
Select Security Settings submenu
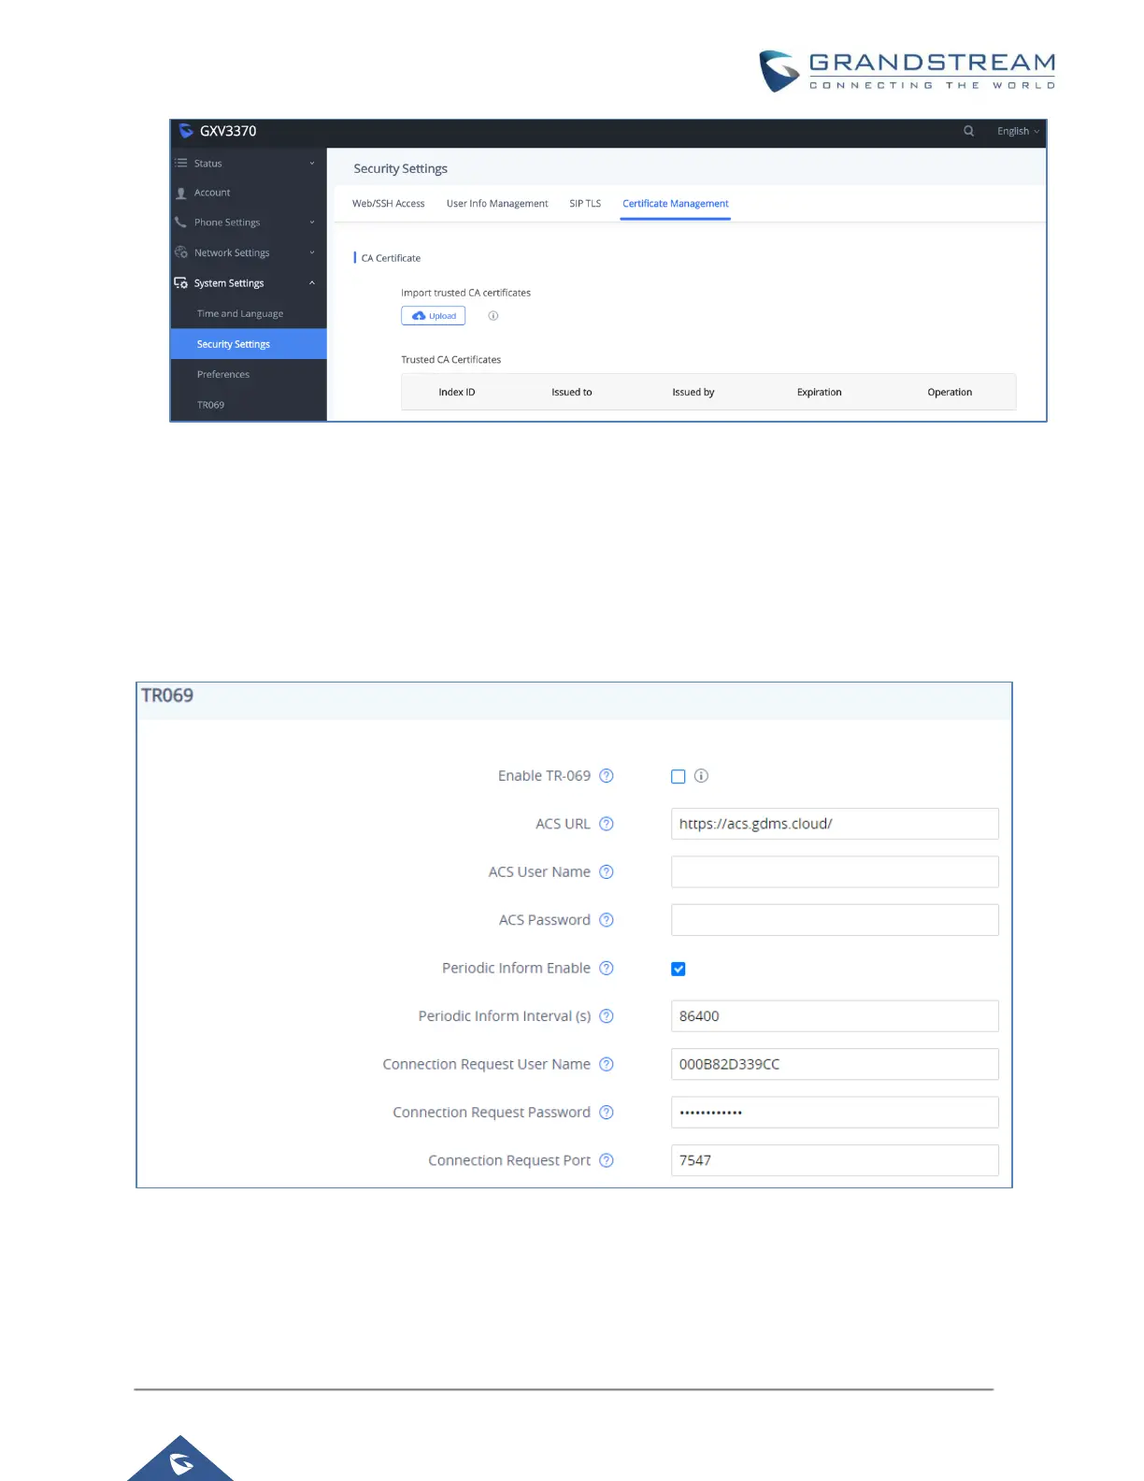tap(249, 344)
